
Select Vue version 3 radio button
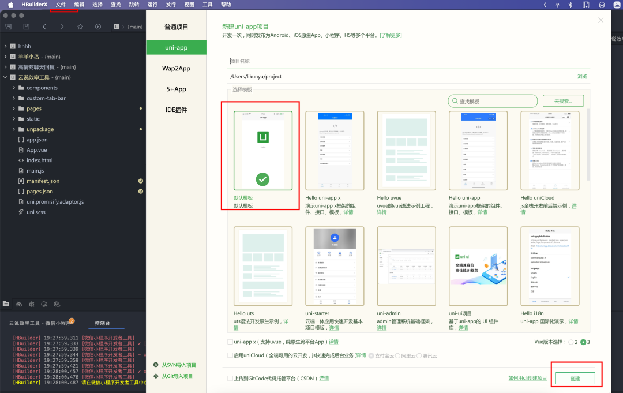click(x=583, y=342)
